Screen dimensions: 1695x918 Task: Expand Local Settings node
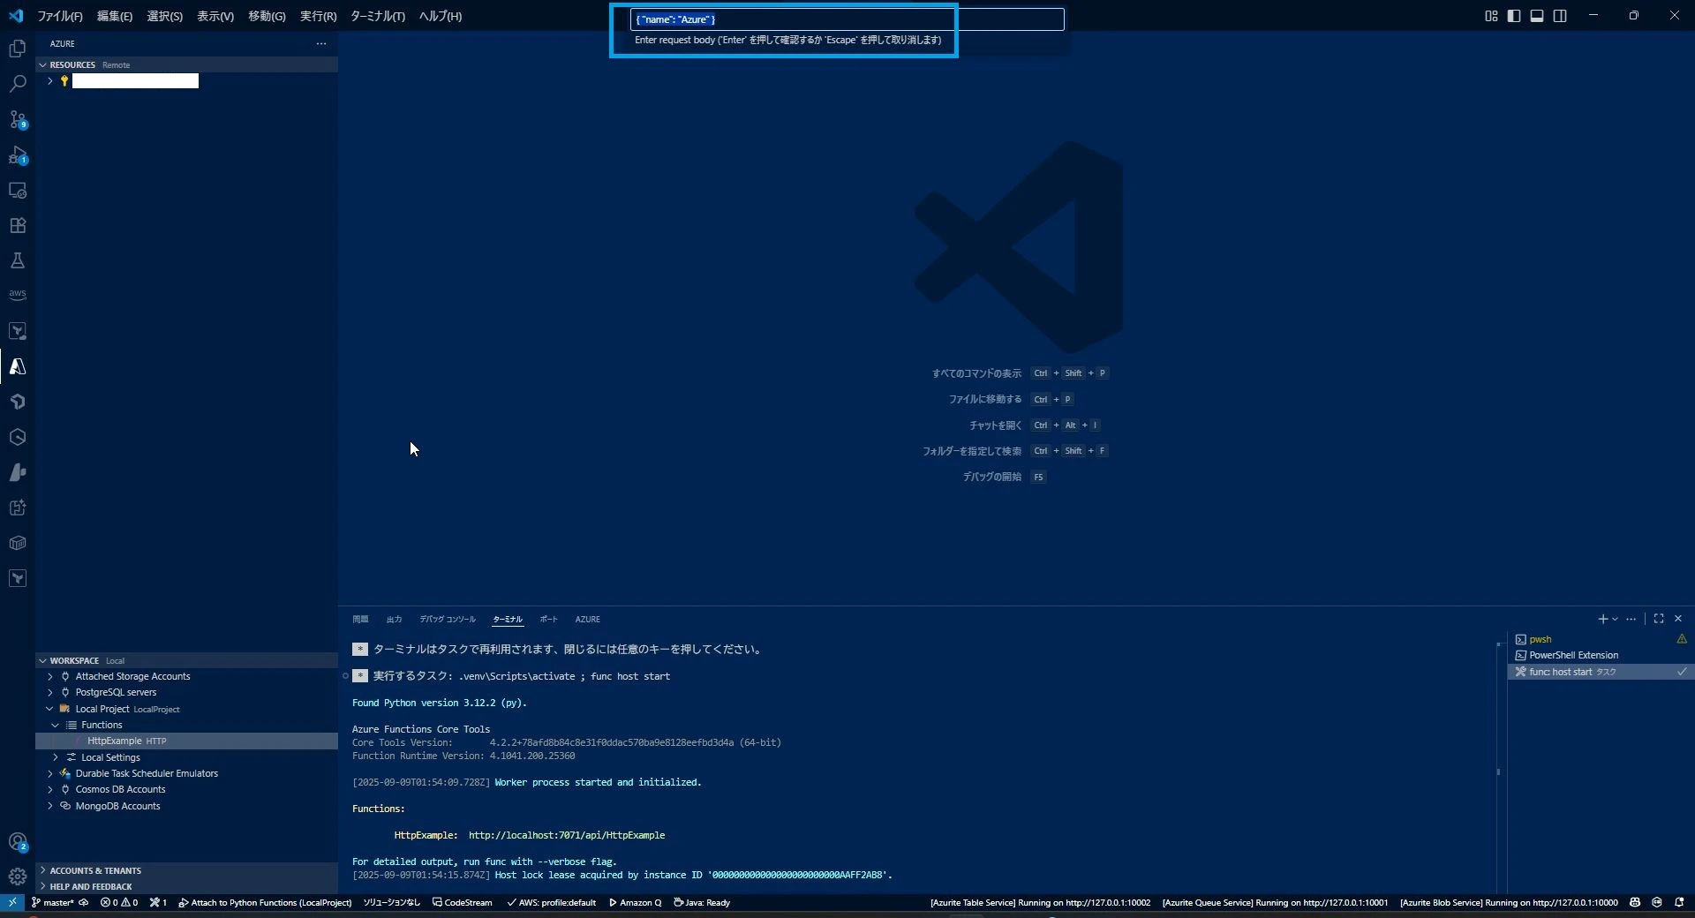click(x=56, y=757)
